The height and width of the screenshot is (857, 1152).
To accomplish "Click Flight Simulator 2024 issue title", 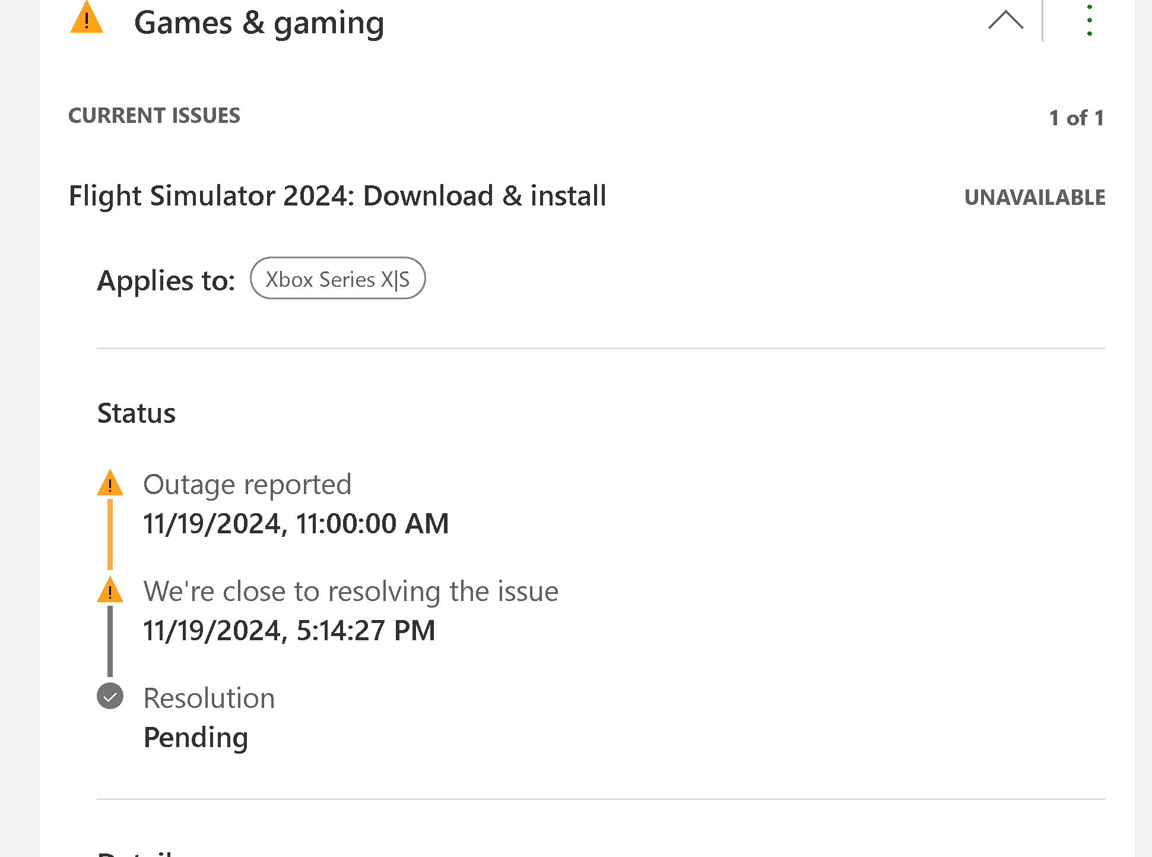I will point(337,196).
